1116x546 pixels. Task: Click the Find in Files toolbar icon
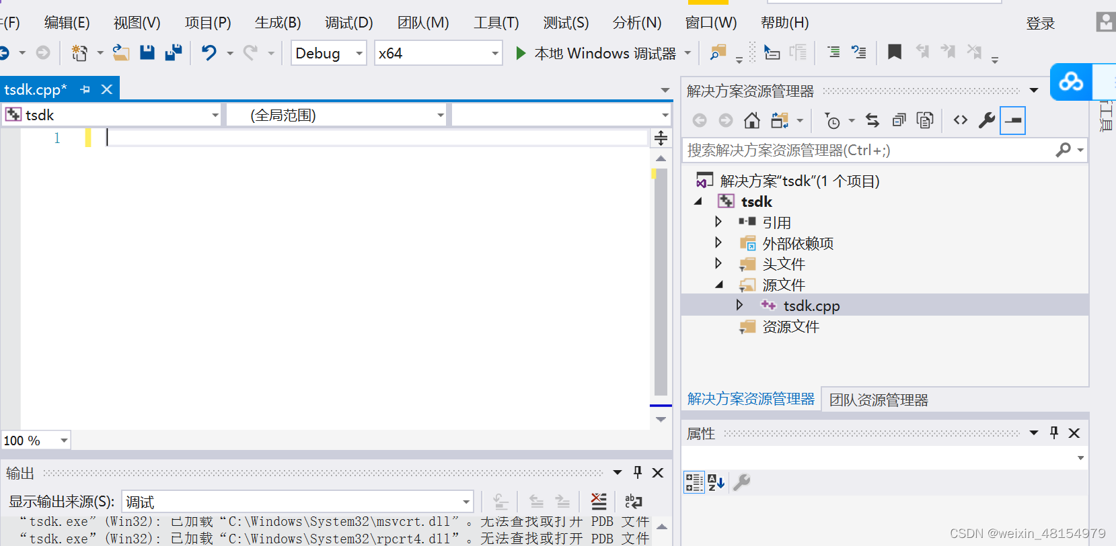(718, 52)
